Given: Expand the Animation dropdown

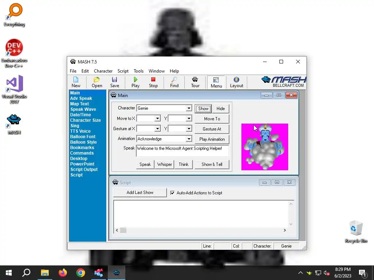Looking at the screenshot, I should click(189, 139).
